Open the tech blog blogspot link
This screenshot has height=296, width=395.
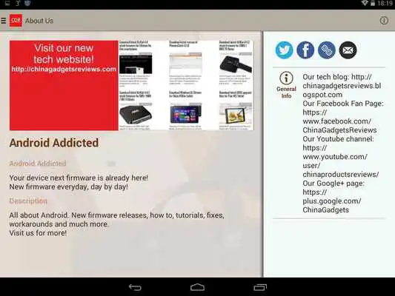(x=342, y=86)
